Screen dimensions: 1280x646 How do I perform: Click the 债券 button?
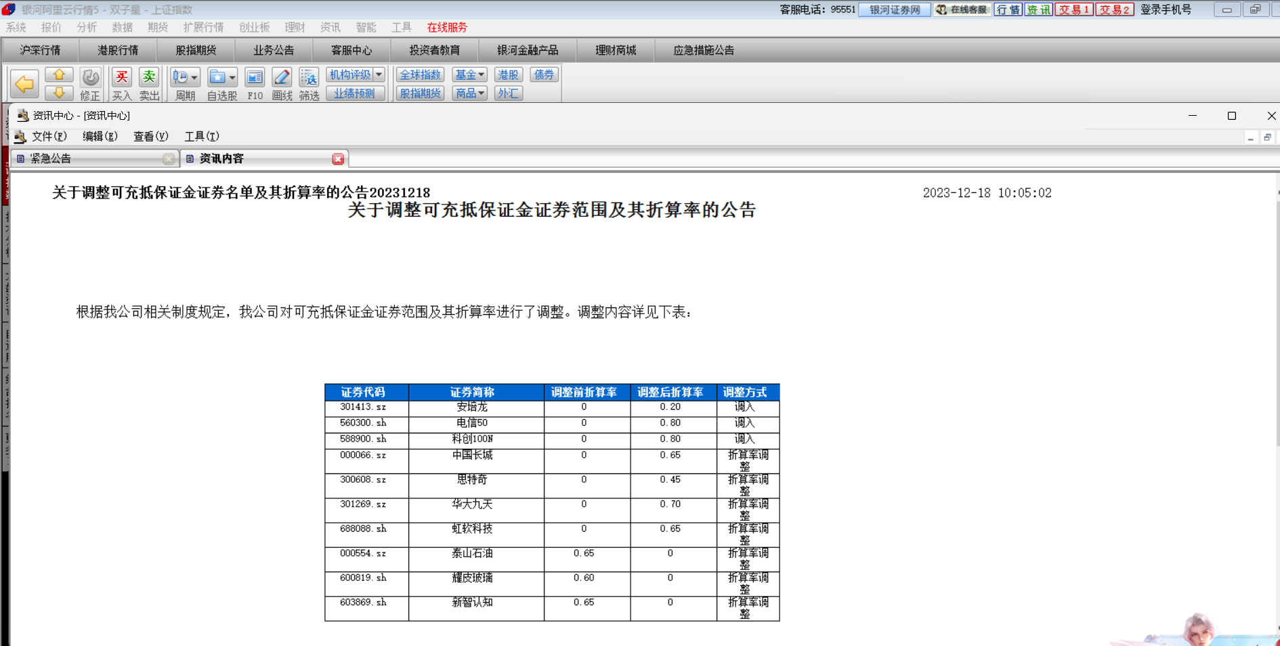tap(544, 74)
